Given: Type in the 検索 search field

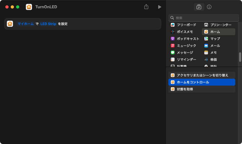Looking at the screenshot, I should (206, 18).
